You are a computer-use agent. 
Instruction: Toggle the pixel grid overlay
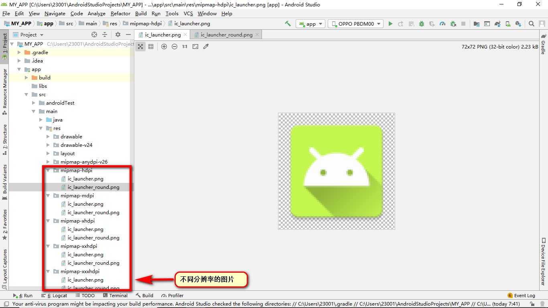coord(151,46)
